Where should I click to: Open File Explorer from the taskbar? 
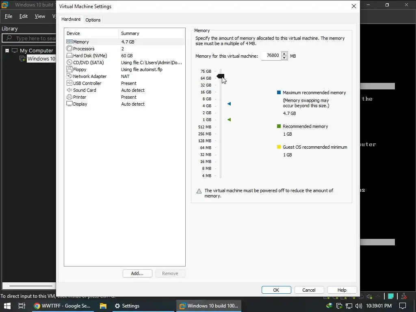tap(103, 305)
